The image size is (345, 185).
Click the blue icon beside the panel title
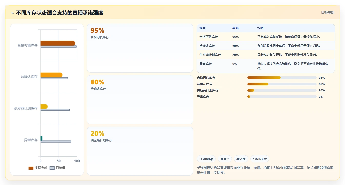coord(12,13)
